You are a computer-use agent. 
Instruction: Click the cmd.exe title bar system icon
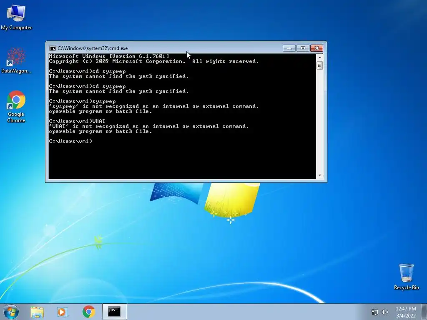click(52, 48)
